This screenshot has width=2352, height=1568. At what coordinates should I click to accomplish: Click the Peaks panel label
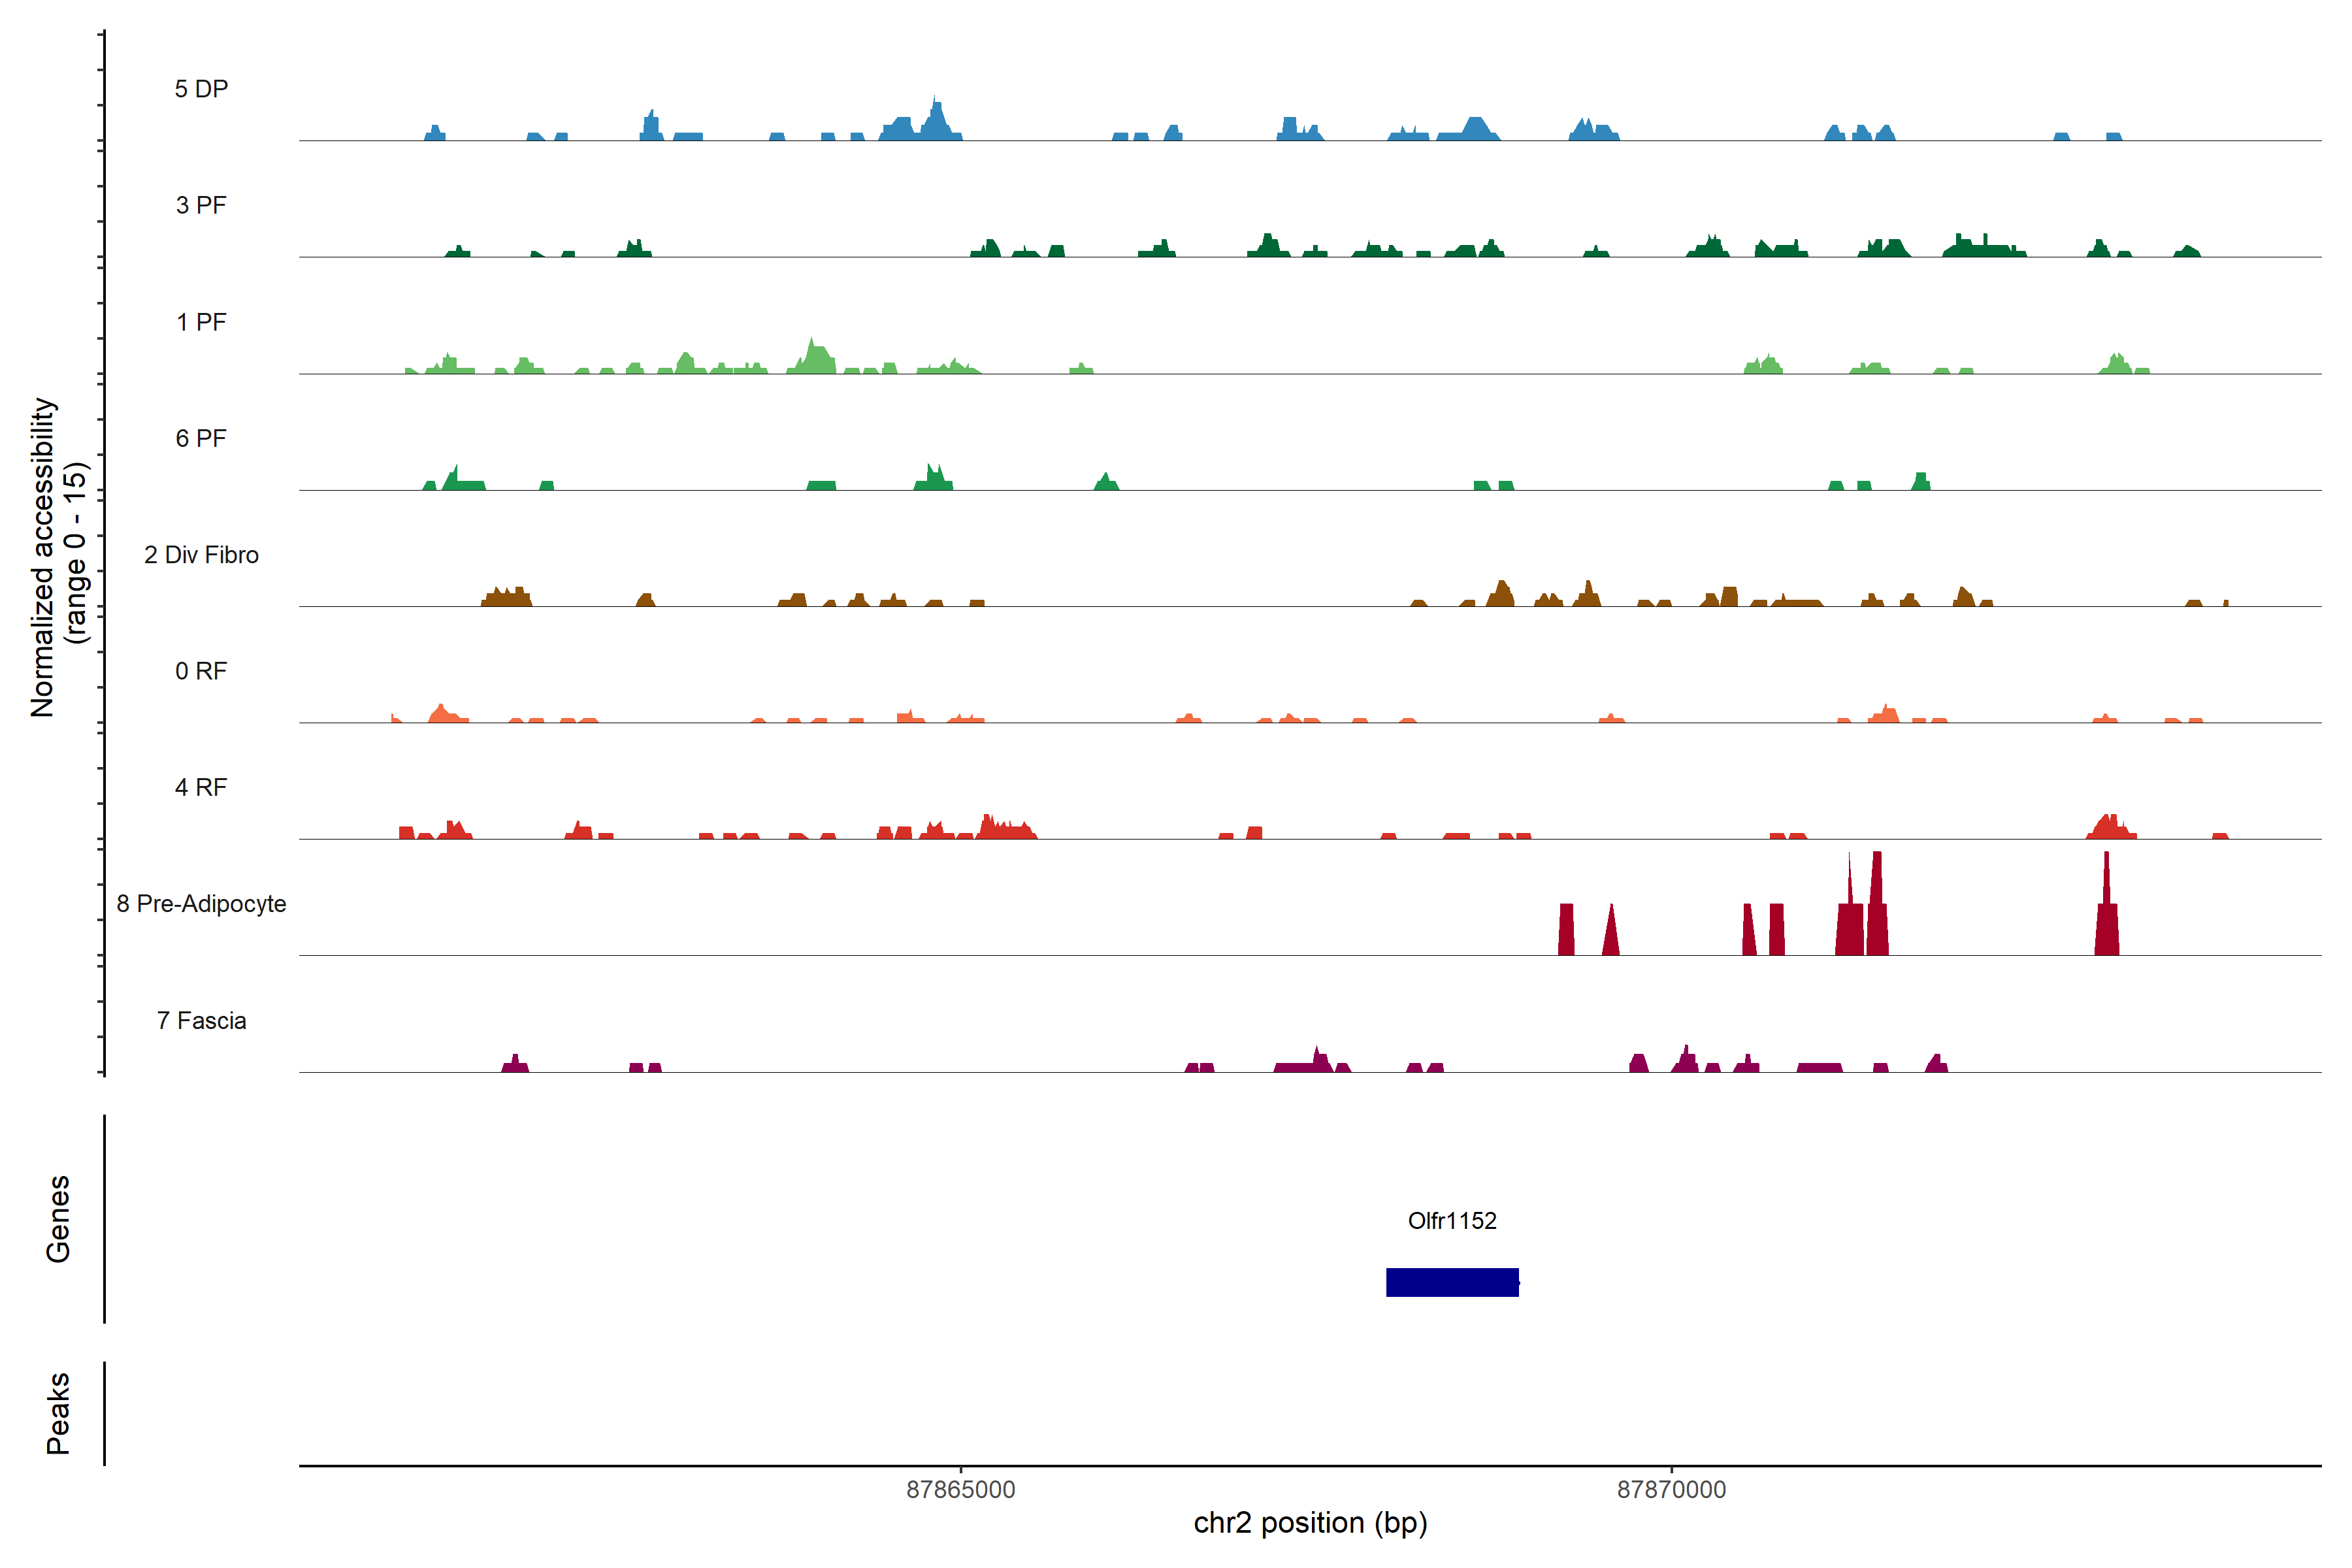[x=58, y=1413]
